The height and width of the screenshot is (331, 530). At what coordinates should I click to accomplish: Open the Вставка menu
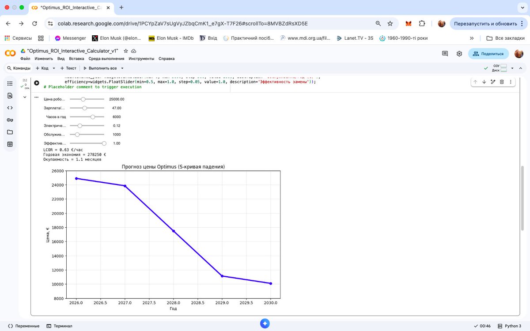76,59
